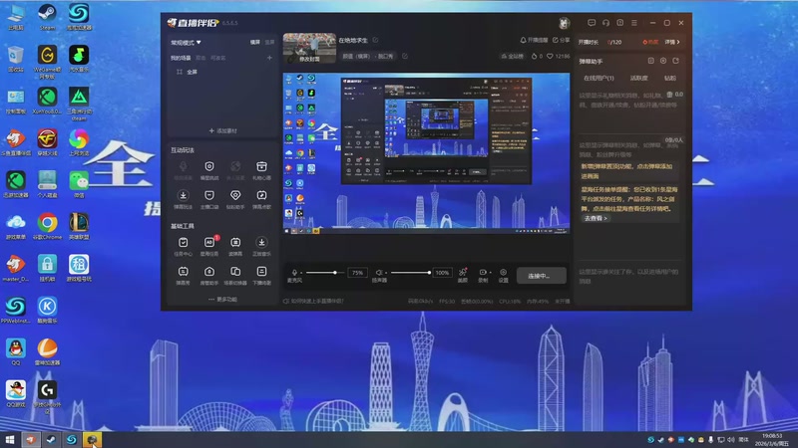
Task: Adjust speaker volume slider
Action: 411,273
